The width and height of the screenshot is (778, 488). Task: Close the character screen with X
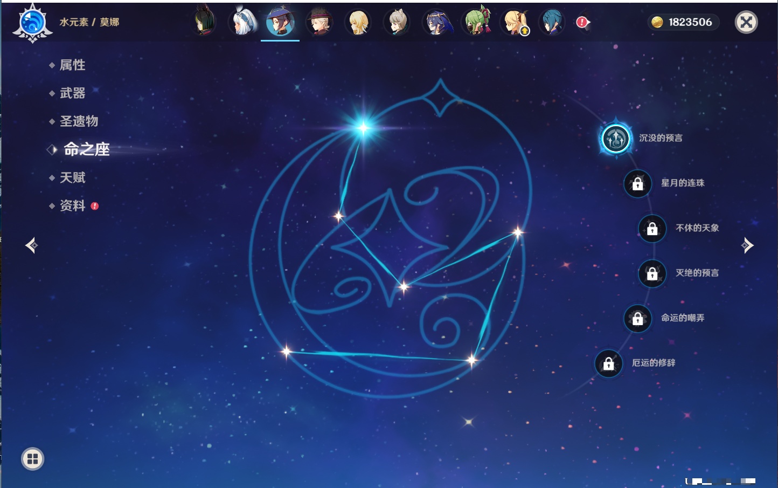(x=746, y=22)
